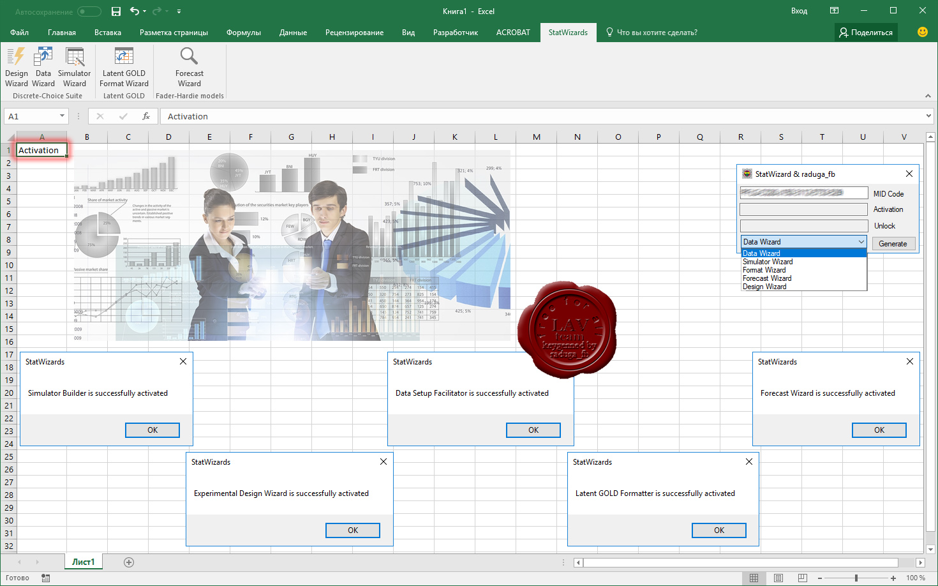Save the workbook using the floppy icon
Image resolution: width=938 pixels, height=586 pixels.
[116, 11]
